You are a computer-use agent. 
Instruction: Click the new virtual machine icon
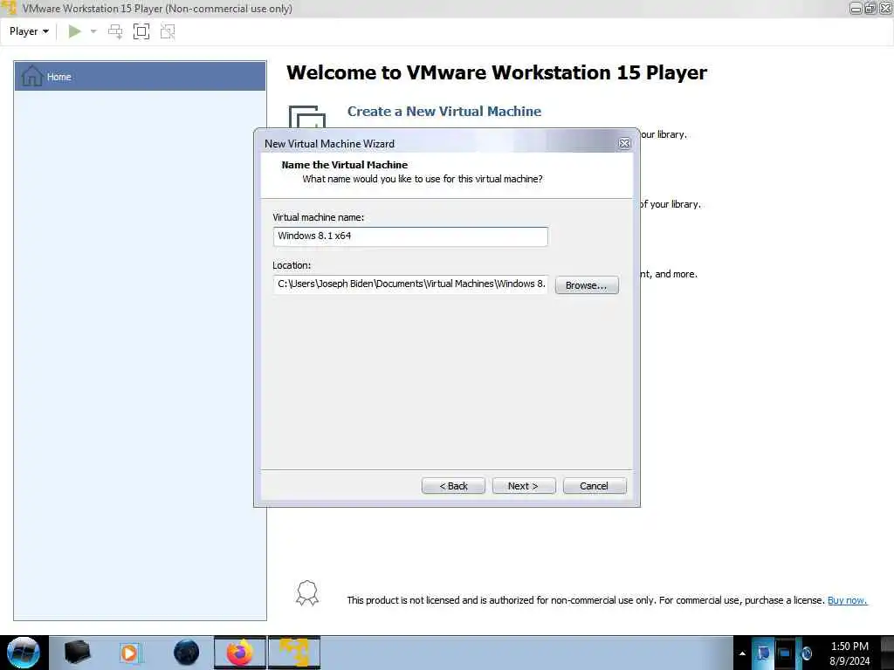point(306,117)
